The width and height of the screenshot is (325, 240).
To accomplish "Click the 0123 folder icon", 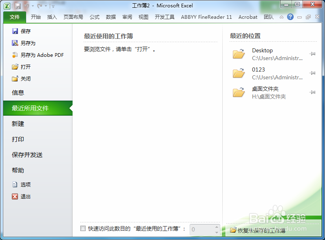I will click(x=239, y=73).
